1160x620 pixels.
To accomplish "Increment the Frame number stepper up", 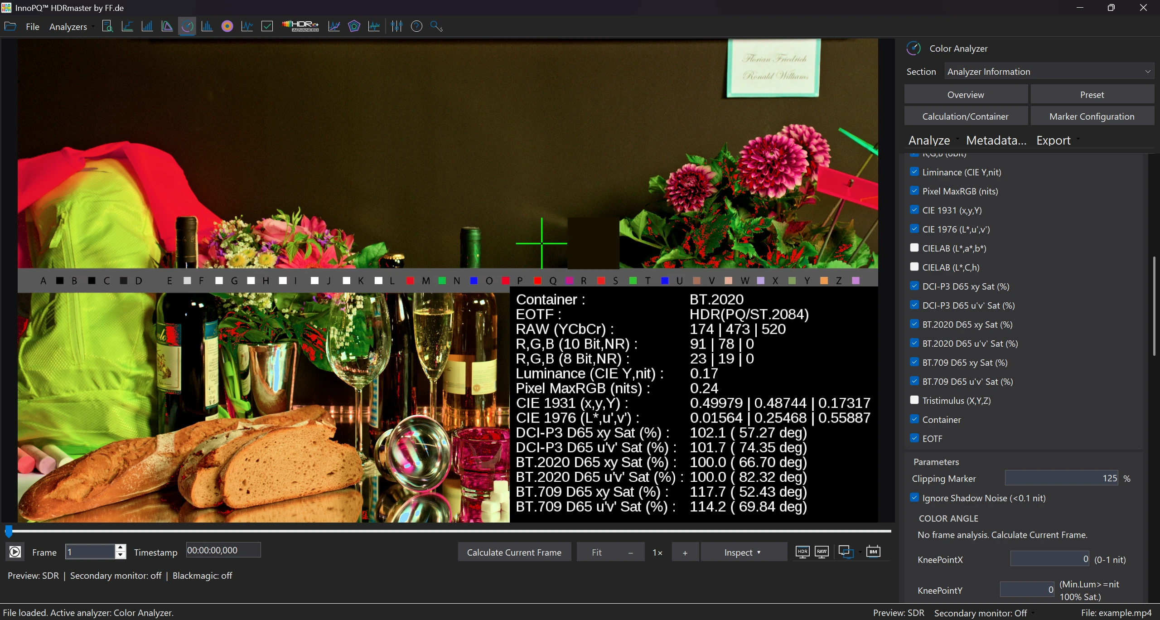I will (x=120, y=548).
